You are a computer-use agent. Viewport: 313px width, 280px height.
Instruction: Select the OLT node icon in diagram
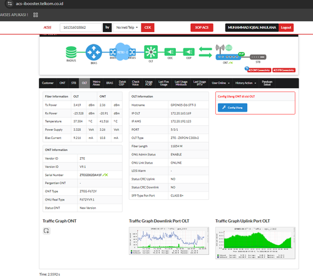coord(151,52)
